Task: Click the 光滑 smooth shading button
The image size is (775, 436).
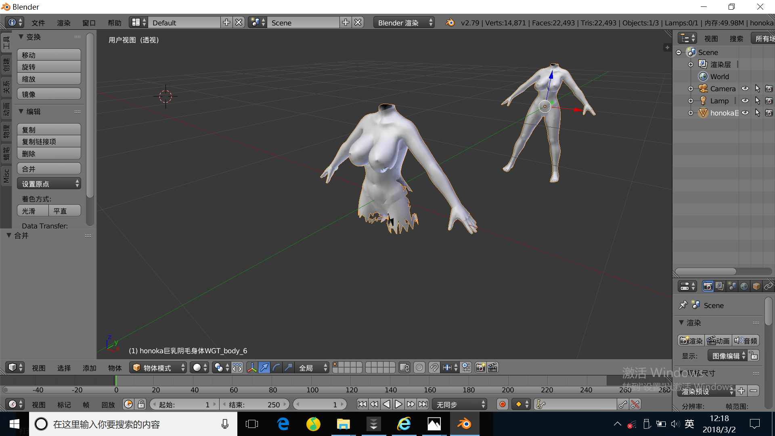Action: (x=33, y=211)
